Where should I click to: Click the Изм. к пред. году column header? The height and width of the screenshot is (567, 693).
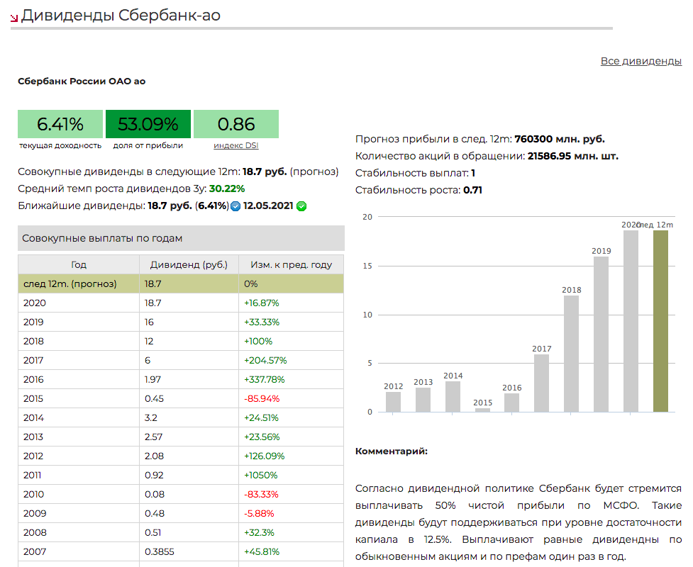pos(292,264)
